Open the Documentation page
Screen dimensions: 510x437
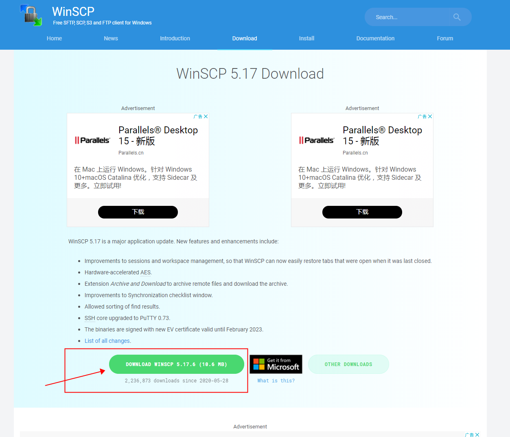(375, 38)
